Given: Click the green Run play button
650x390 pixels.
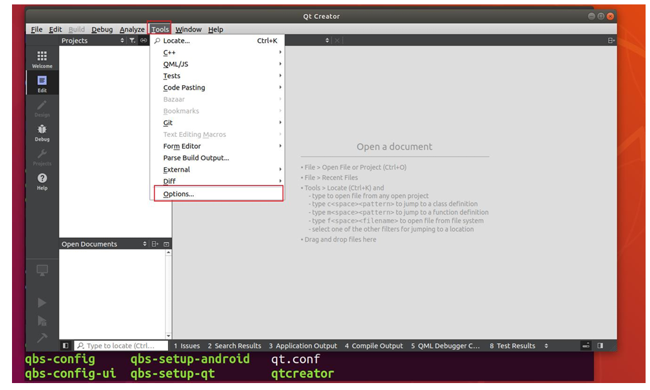Looking at the screenshot, I should click(x=42, y=303).
